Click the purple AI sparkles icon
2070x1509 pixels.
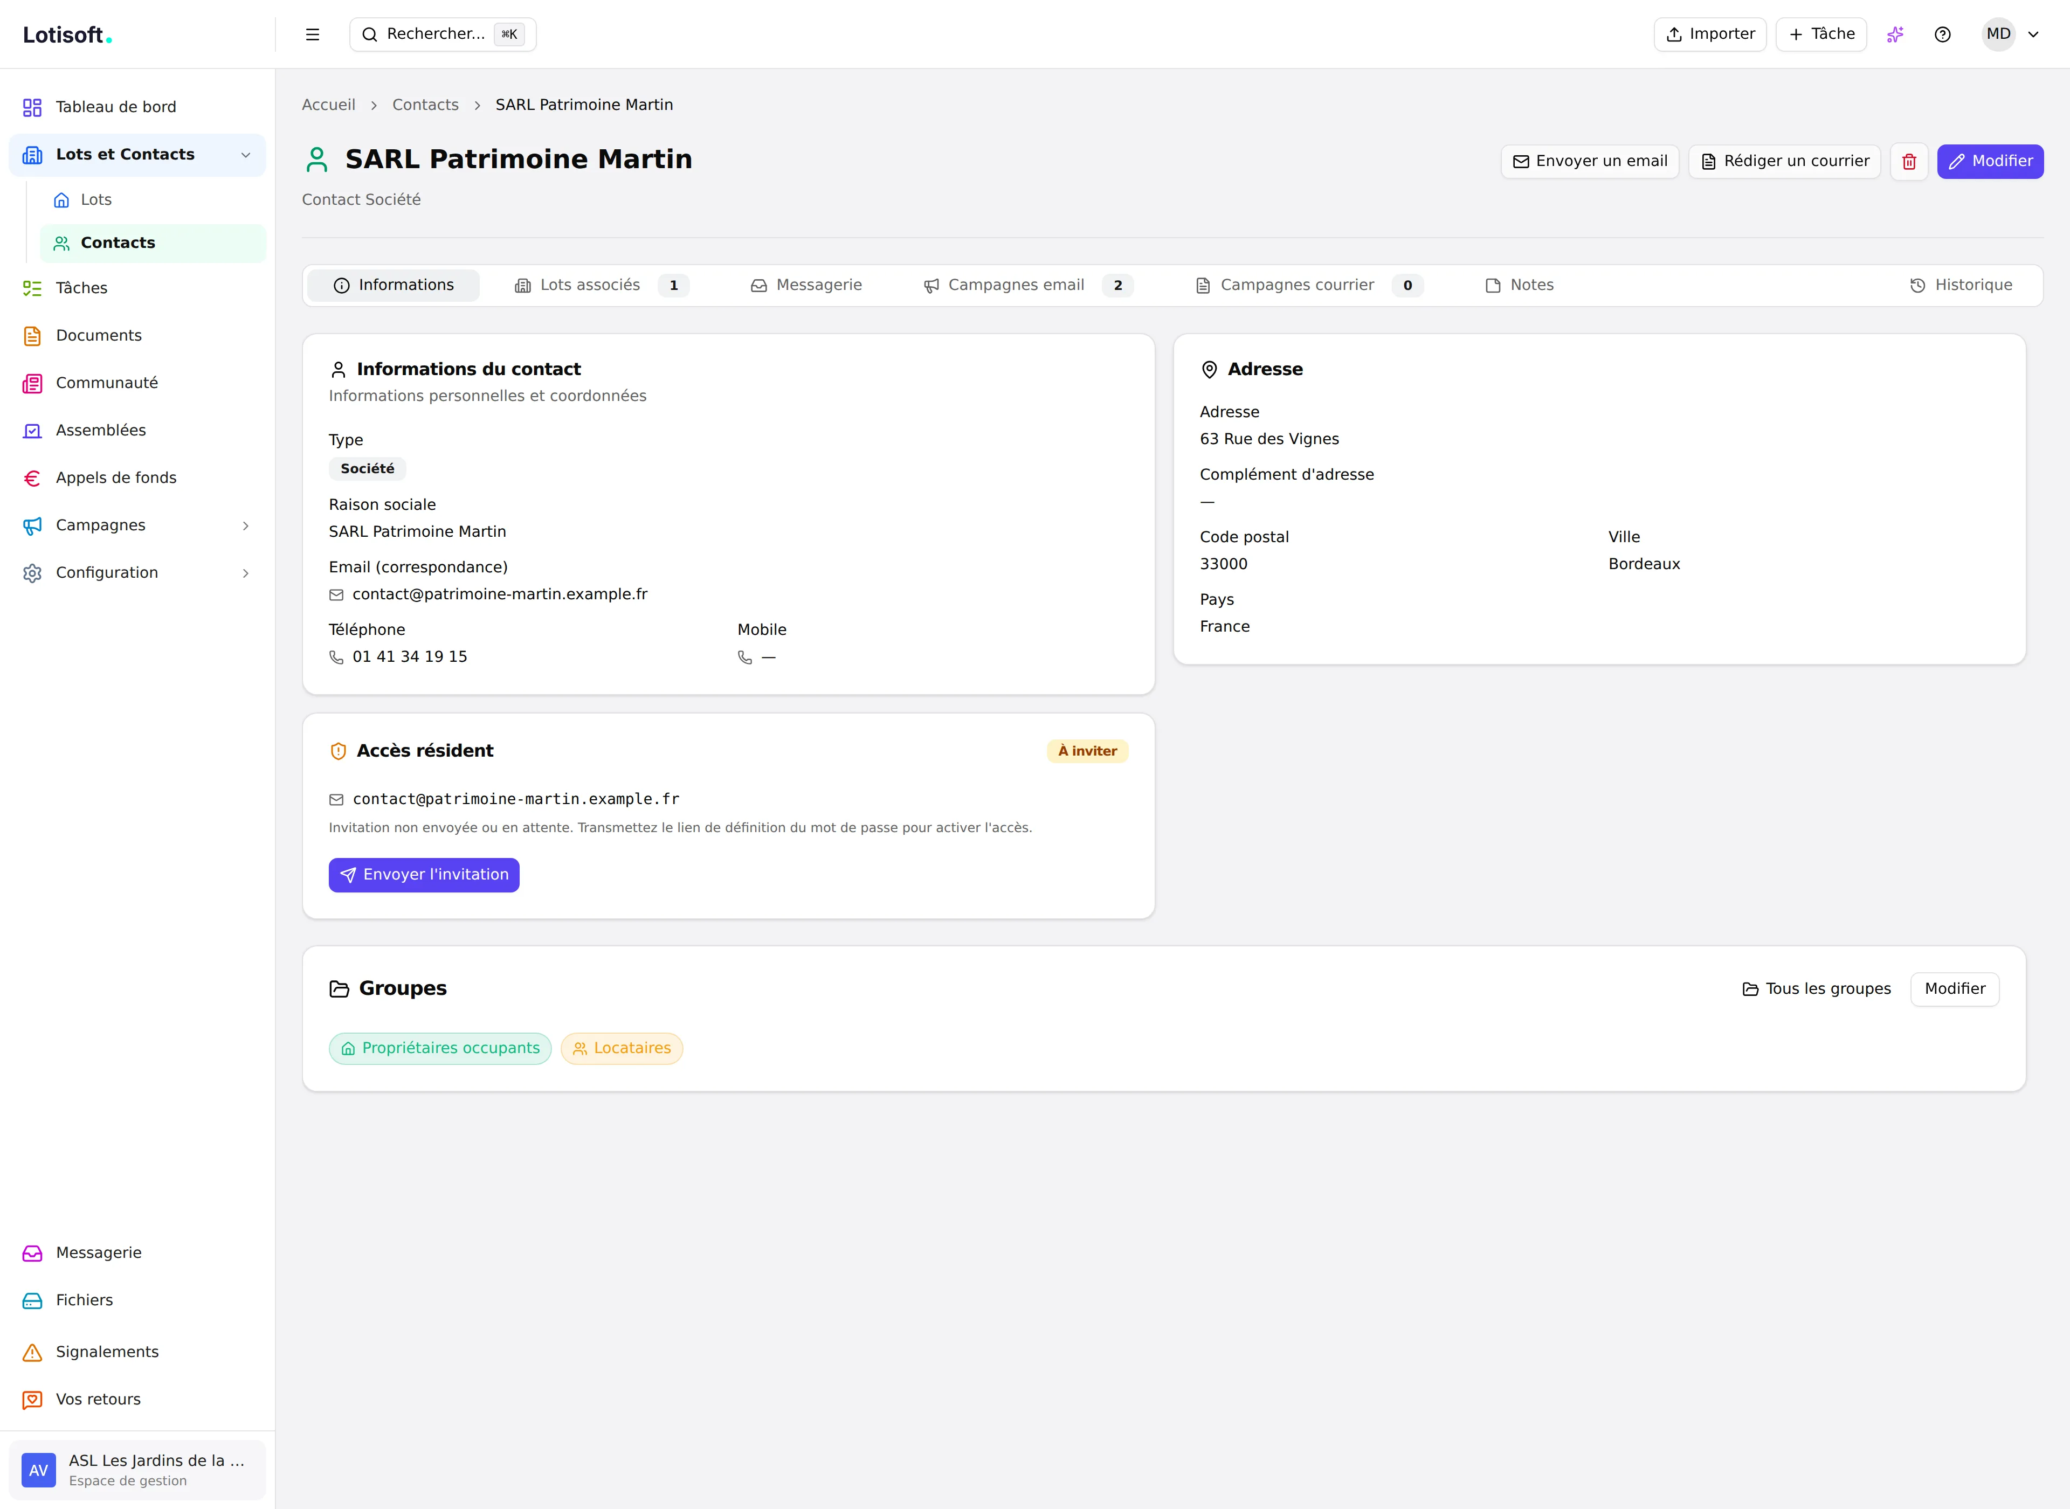tap(1895, 34)
